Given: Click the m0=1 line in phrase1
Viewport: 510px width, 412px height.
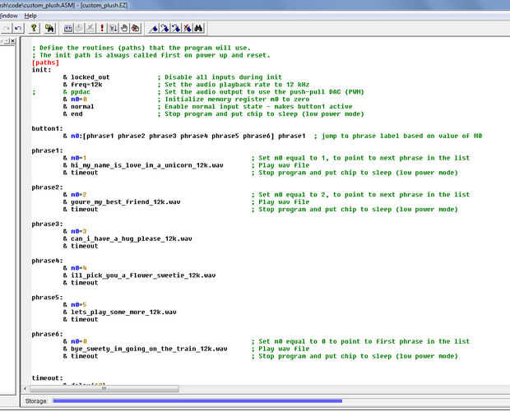Looking at the screenshot, I should tap(75, 158).
